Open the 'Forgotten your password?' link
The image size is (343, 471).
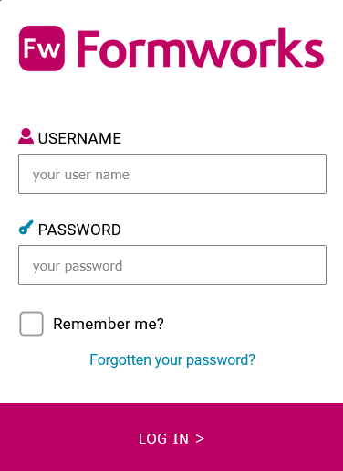point(172,360)
